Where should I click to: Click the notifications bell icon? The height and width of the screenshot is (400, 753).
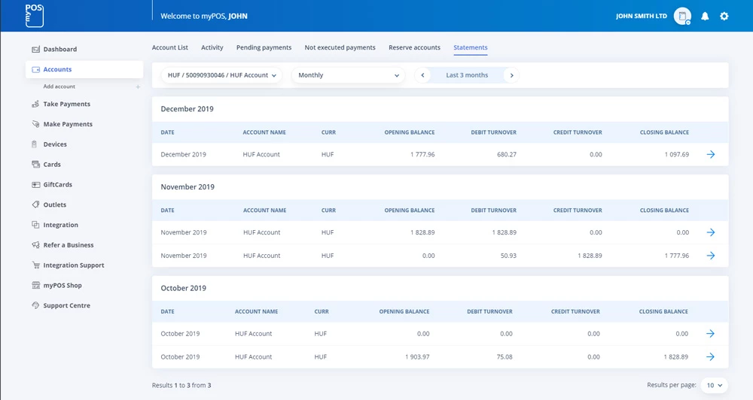[705, 16]
